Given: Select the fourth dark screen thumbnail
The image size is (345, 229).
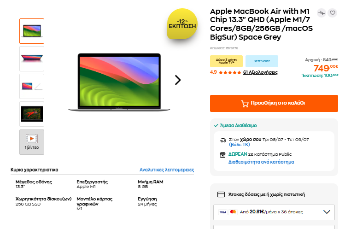Looking at the screenshot, I should 32,114.
